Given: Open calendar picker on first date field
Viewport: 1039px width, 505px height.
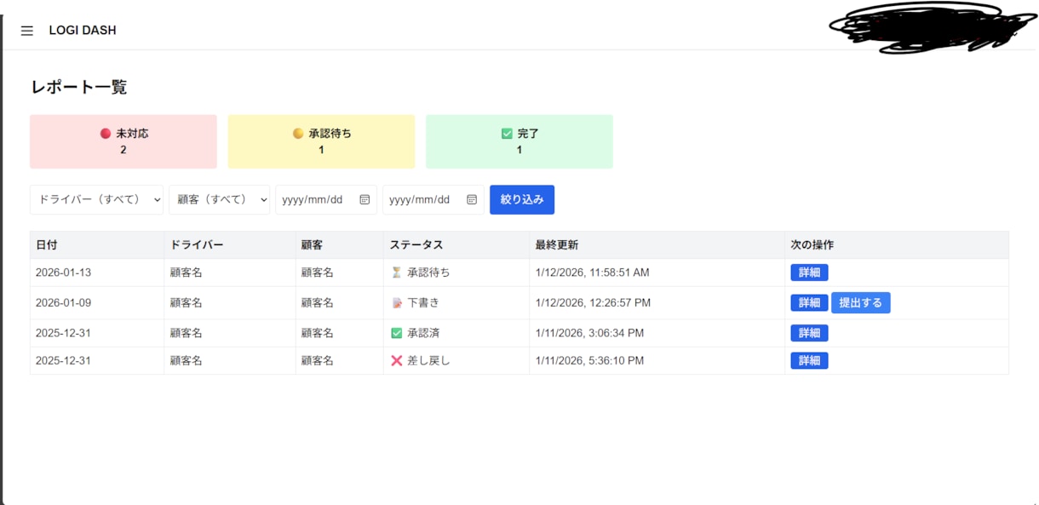Looking at the screenshot, I should click(x=365, y=199).
